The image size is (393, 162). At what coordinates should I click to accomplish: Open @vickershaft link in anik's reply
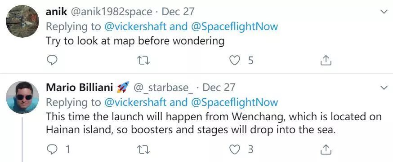click(x=135, y=26)
